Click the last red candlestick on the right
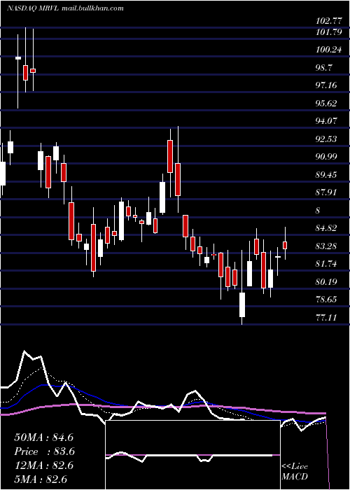Screen dimensions: 350x490 [x=285, y=245]
